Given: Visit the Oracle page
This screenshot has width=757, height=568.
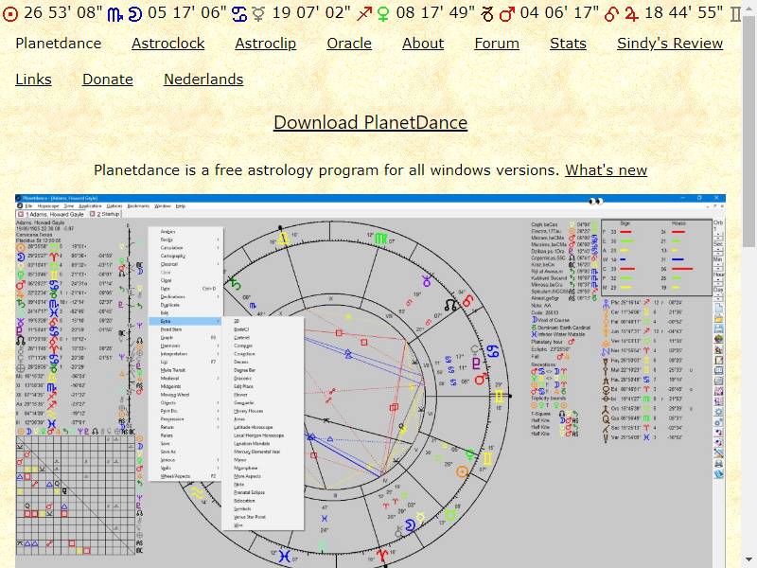Looking at the screenshot, I should pyautogui.click(x=349, y=44).
